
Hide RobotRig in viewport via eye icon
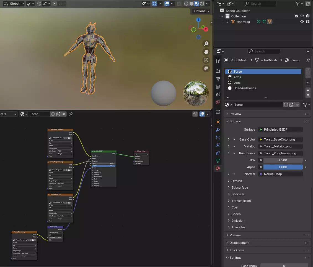click(x=302, y=22)
